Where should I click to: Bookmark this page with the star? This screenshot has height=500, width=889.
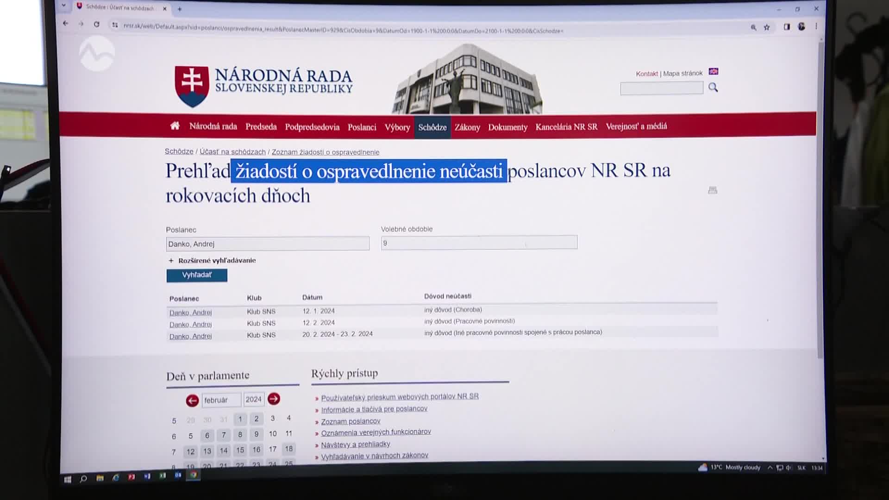(x=767, y=27)
